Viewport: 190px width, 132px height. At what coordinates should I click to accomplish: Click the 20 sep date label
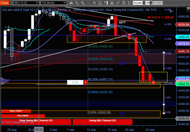(x=130, y=130)
